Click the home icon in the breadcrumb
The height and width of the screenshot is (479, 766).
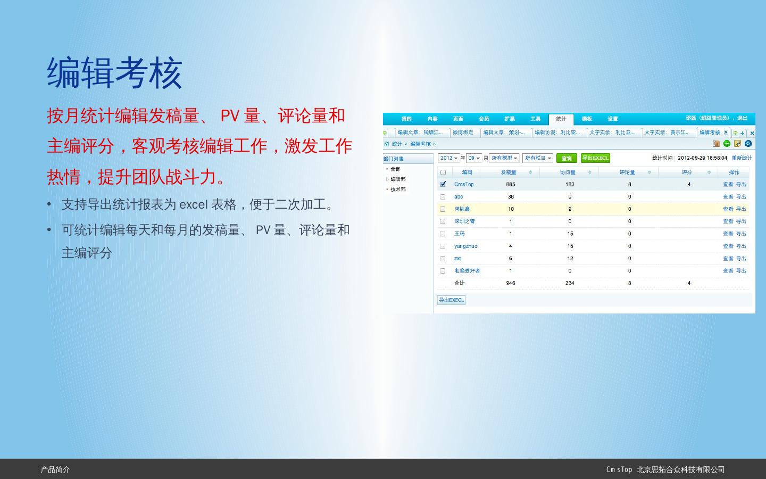click(x=387, y=144)
